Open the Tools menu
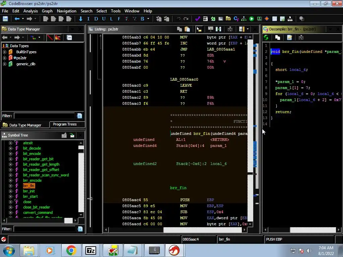This screenshot has width=343, height=257. [116, 11]
